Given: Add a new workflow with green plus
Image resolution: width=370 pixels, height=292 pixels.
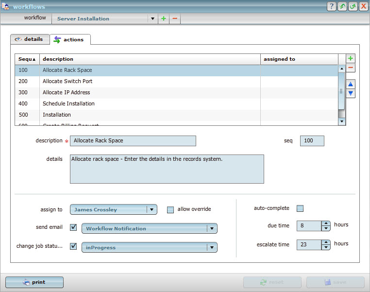Looking at the screenshot, I should pos(164,18).
